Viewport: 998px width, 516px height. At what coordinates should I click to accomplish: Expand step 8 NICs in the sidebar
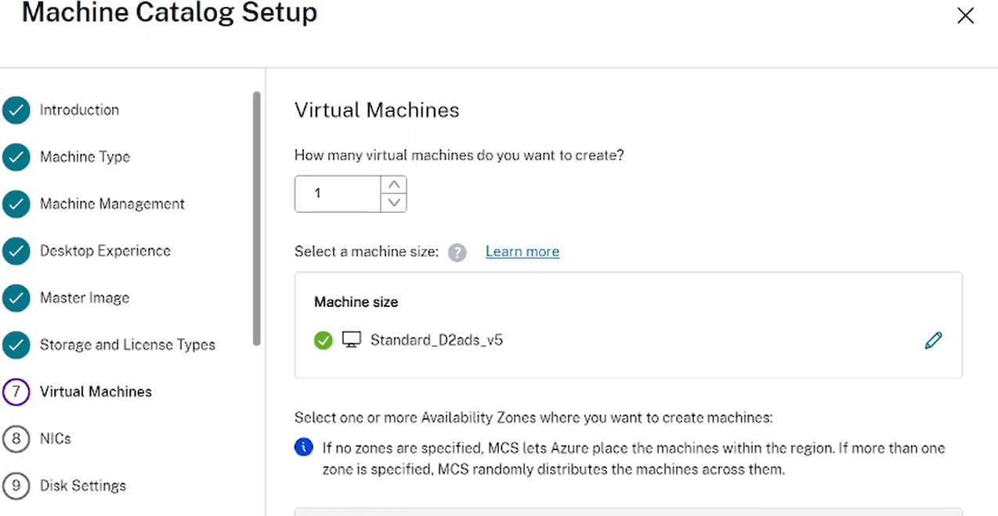coord(55,438)
